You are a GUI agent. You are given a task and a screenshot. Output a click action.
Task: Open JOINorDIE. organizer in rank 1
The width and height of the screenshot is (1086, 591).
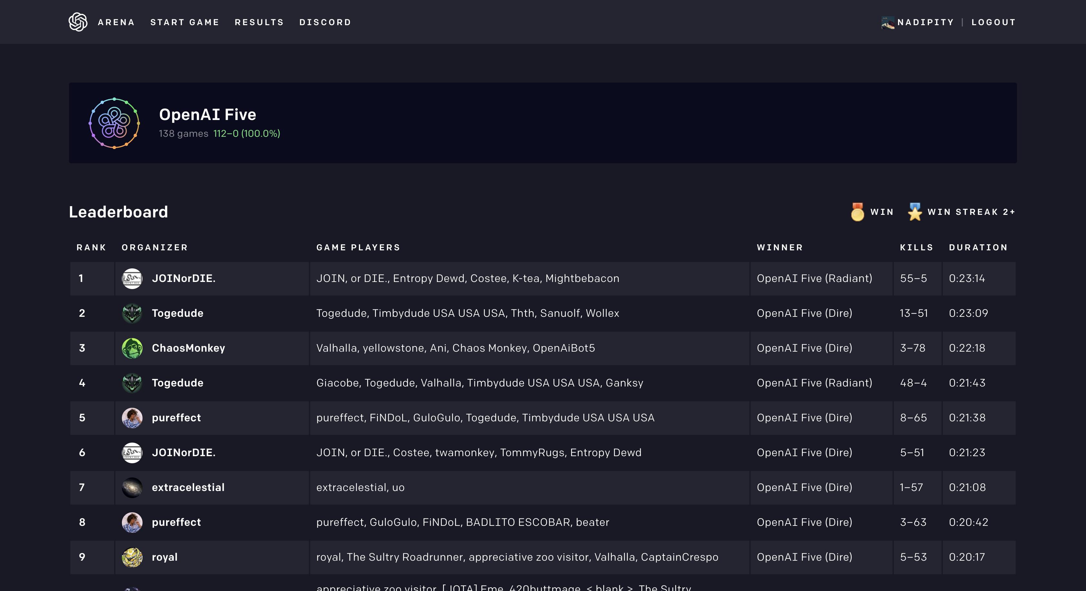[x=183, y=278]
